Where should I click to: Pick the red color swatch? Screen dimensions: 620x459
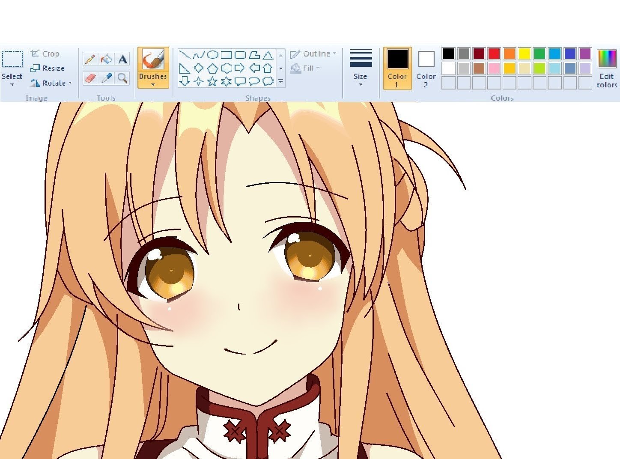click(x=494, y=54)
